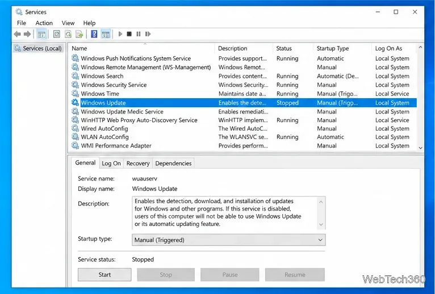Open the Help toolbar icon
The height and width of the screenshot is (294, 435).
tap(94, 34)
